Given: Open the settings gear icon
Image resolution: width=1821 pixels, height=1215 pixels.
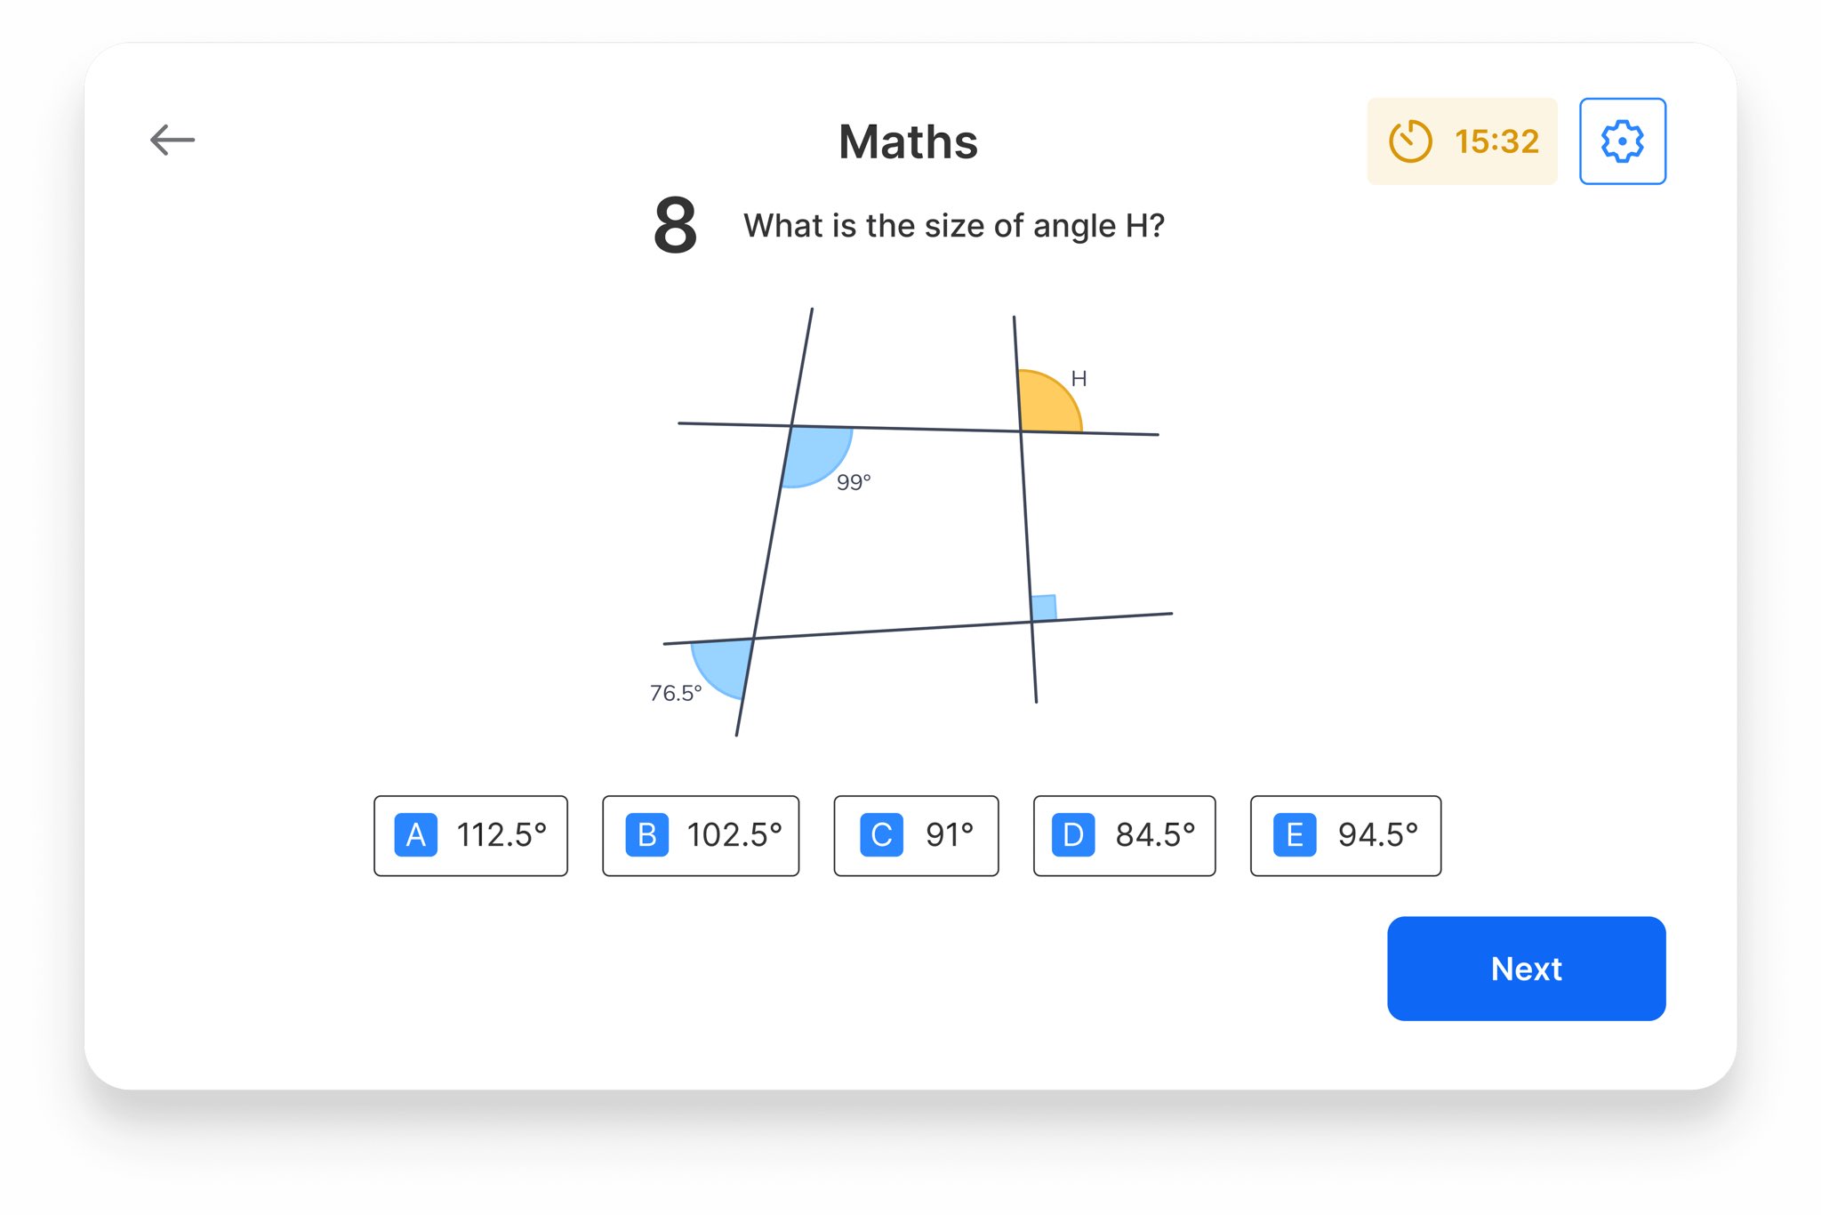Looking at the screenshot, I should point(1622,141).
